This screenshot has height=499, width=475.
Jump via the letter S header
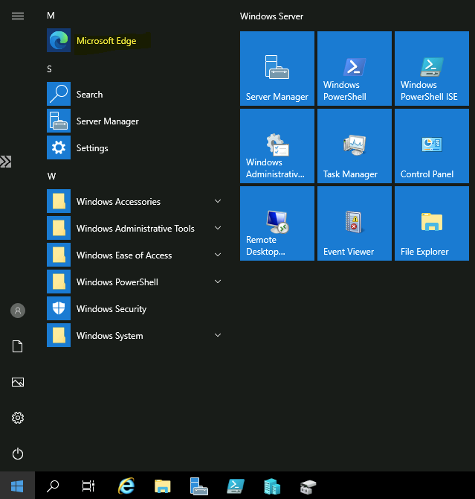click(49, 69)
